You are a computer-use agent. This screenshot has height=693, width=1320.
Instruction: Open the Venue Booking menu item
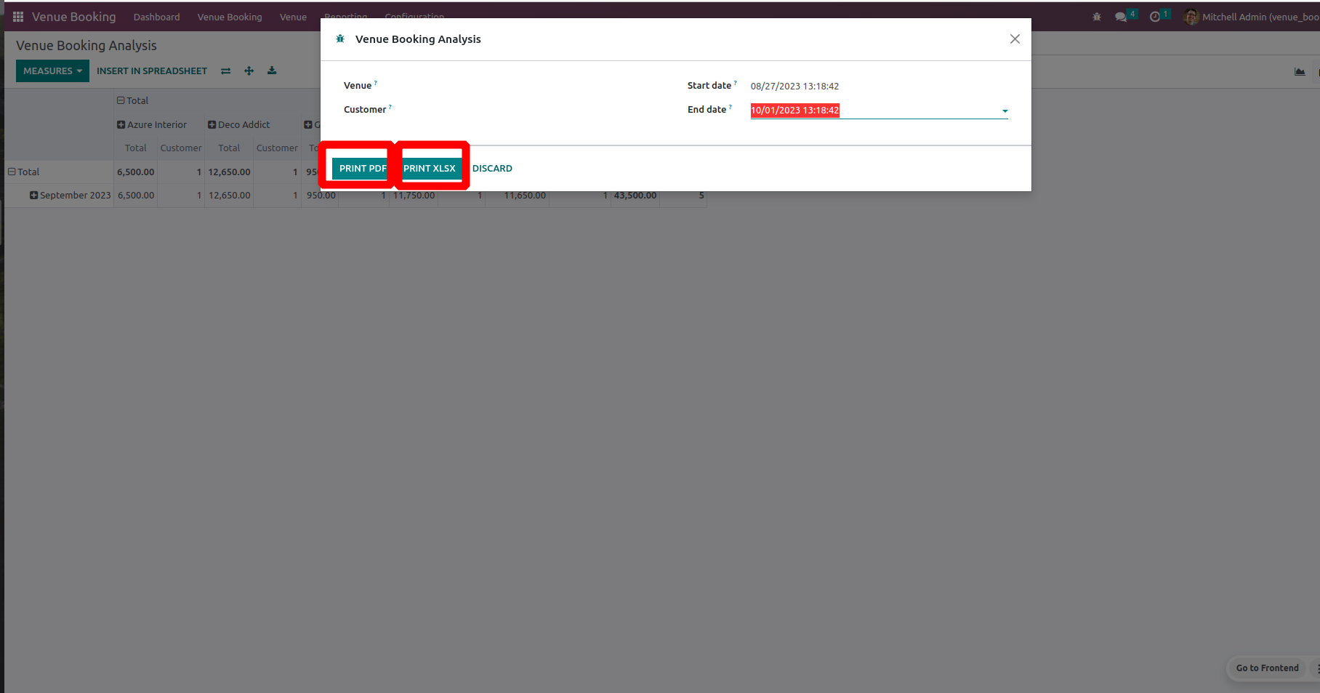point(230,17)
